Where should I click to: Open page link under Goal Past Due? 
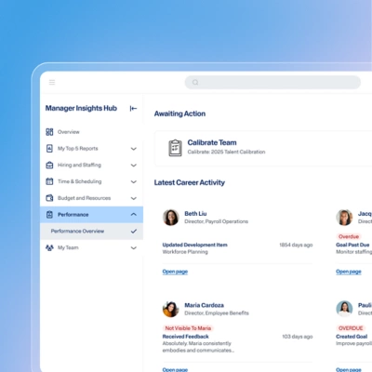(x=349, y=272)
